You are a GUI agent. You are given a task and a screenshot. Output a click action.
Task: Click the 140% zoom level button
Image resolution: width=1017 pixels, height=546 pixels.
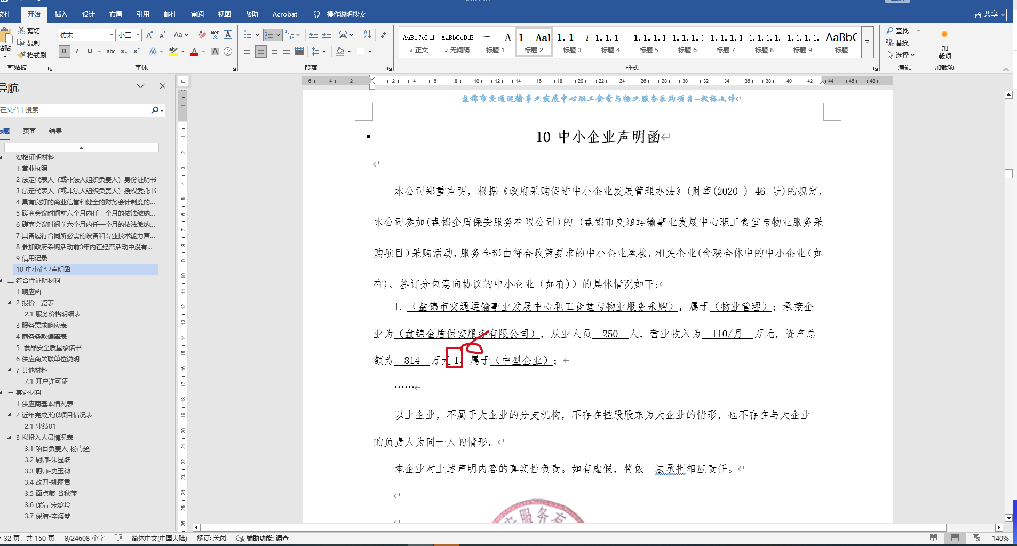1000,538
